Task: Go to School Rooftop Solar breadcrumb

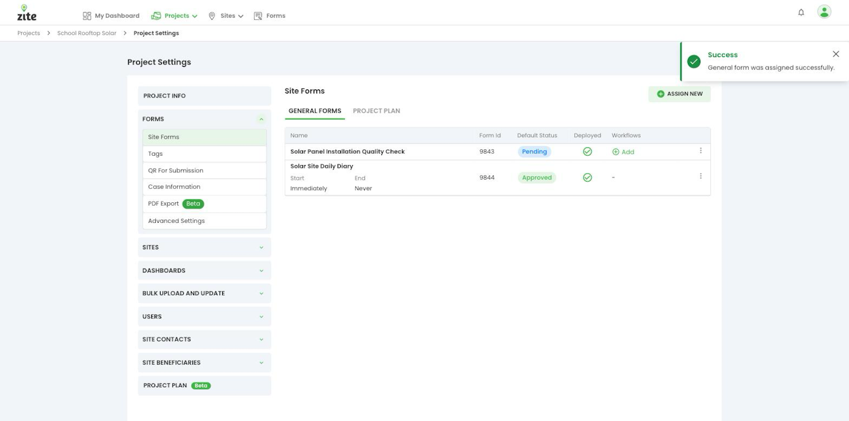Action: click(x=87, y=33)
